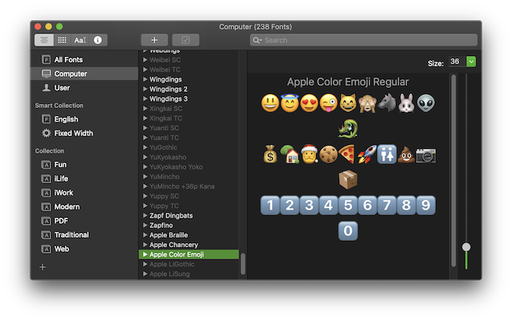Expand the Apple Color Emoji family

[x=146, y=254]
